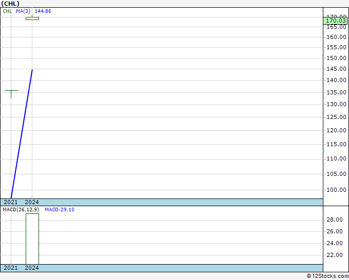Click the green MACD histogram bar
The image size is (349, 280).
pyautogui.click(x=32, y=239)
